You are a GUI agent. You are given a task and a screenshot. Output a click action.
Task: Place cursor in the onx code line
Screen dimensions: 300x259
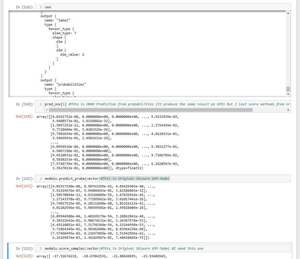click(x=48, y=7)
